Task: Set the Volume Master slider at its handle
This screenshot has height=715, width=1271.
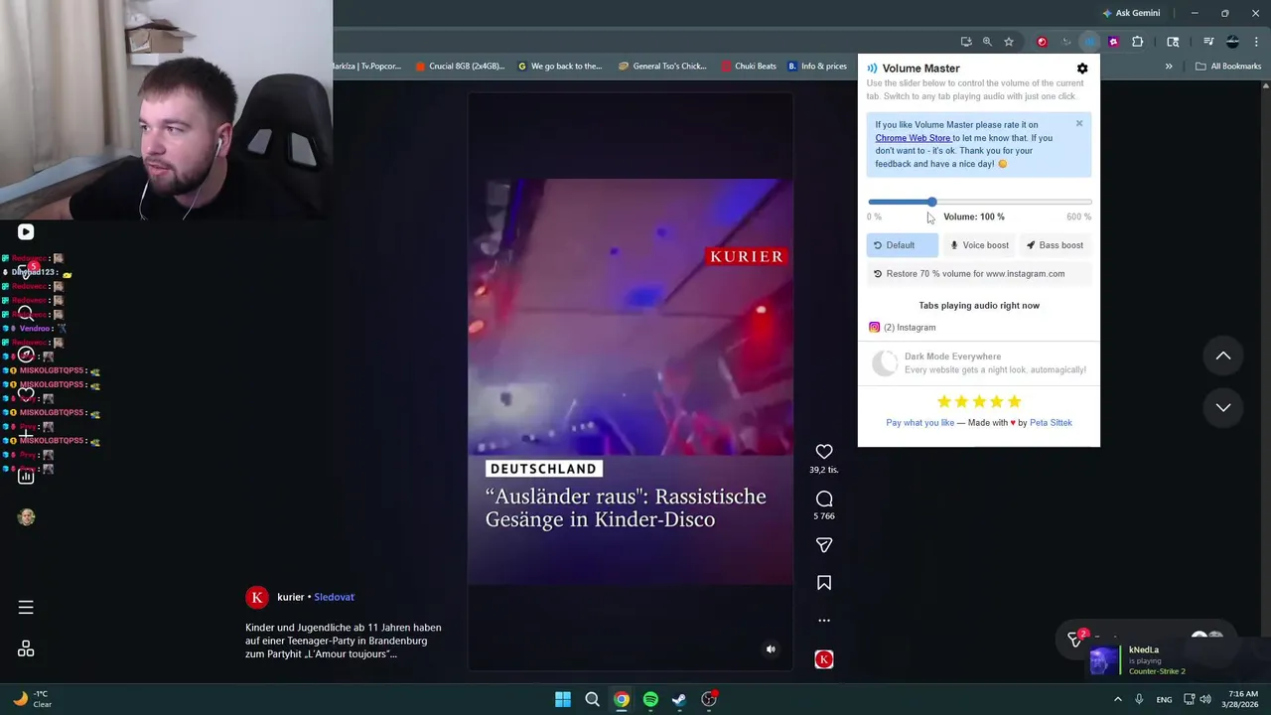Action: (x=931, y=202)
